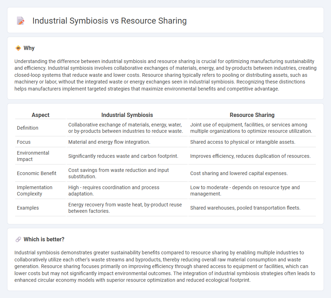Click cell 'Shared access to physical or intangible assets.'
Image resolution: width=331 pixels, height=298 pixels.
[252, 142]
